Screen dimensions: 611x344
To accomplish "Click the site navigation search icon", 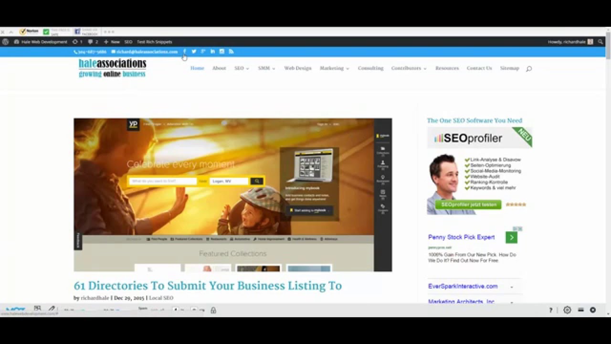I will coord(528,69).
